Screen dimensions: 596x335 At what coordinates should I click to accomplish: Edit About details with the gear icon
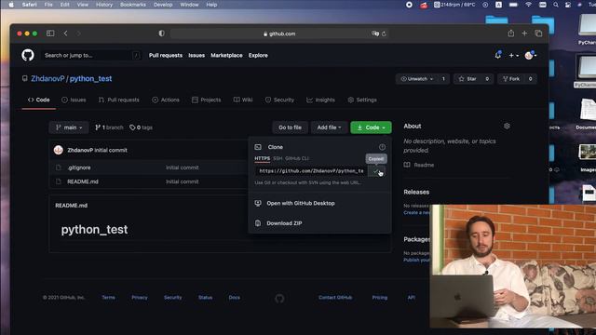click(x=507, y=127)
